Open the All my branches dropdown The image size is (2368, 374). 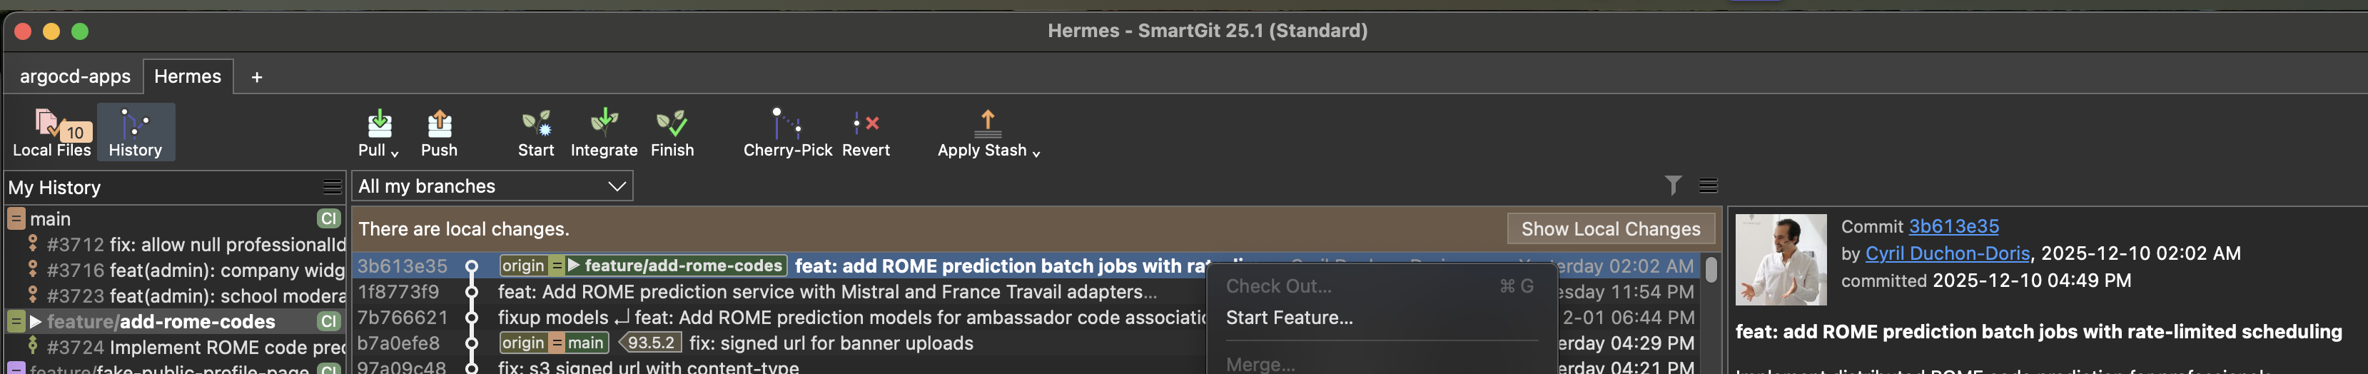[492, 186]
